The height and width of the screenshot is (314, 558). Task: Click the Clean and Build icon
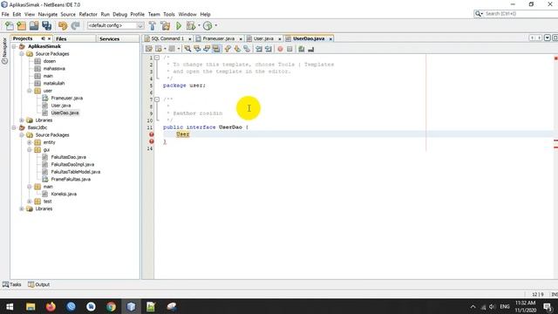166,25
